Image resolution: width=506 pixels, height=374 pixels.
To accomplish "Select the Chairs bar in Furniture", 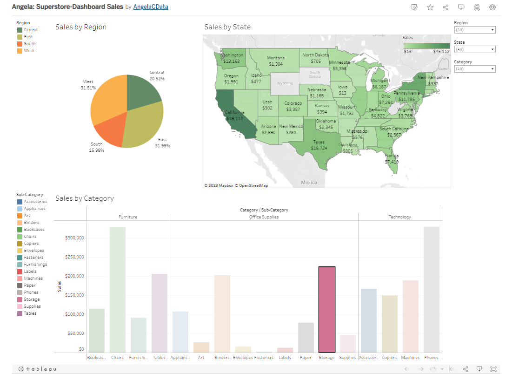I will (117, 289).
